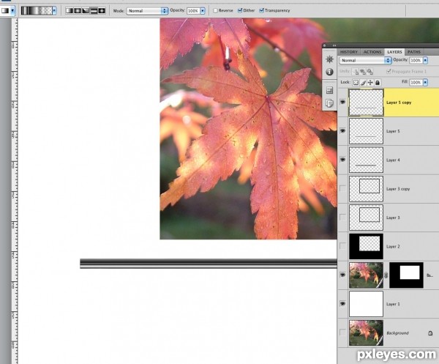The height and width of the screenshot is (364, 439).
Task: Open layer blend mode Normal dropdown
Action: [x=365, y=60]
